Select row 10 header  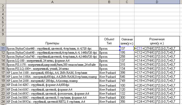(x=3, y=41)
